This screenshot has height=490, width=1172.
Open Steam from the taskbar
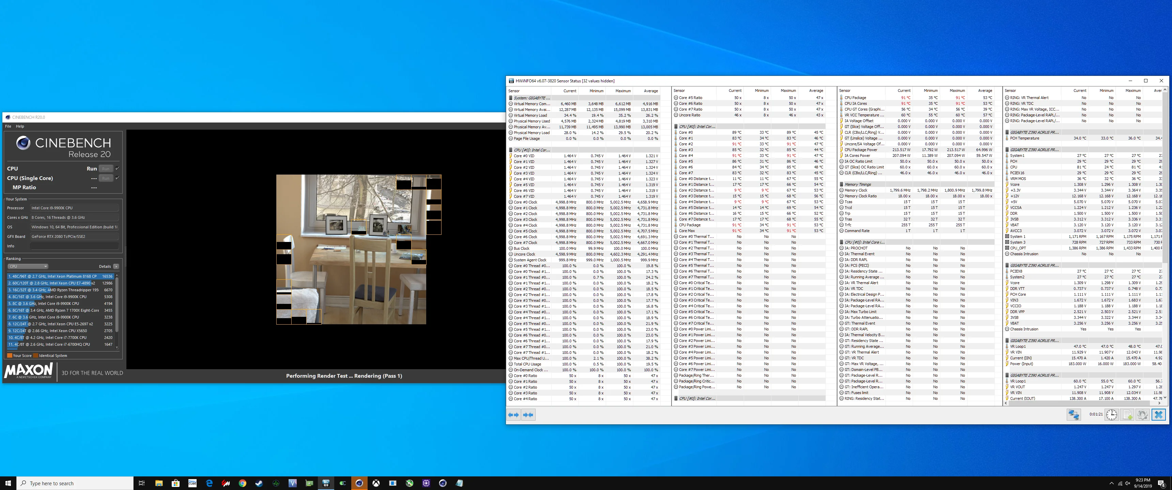[259, 483]
